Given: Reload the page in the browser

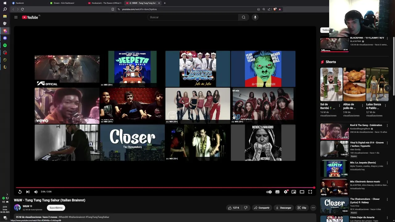Looking at the screenshot, I should [22, 9].
